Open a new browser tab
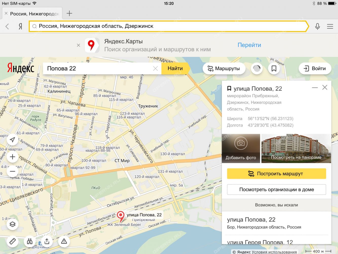This screenshot has width=338, height=254. [69, 13]
